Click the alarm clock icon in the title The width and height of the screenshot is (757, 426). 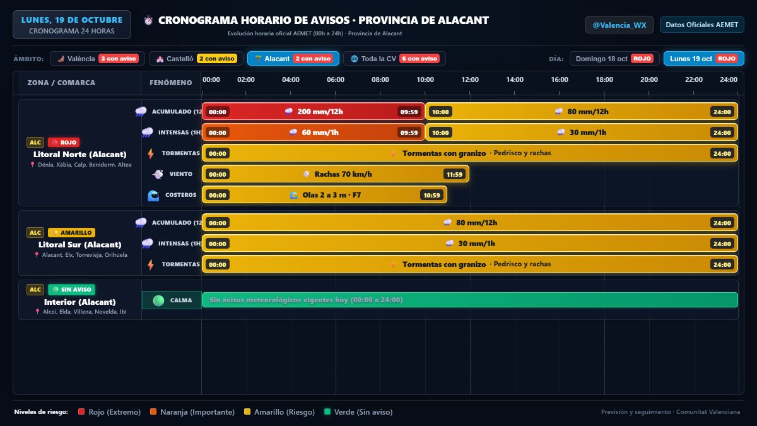[x=148, y=20]
